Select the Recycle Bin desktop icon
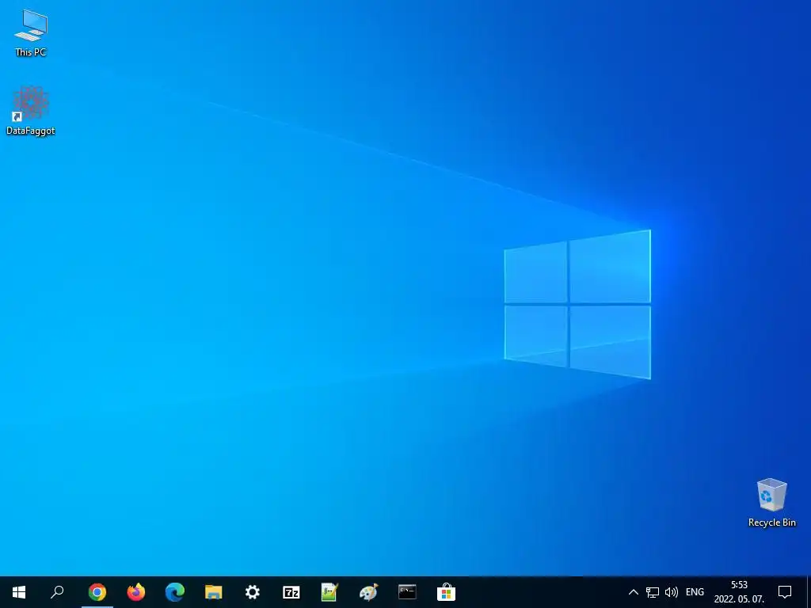The height and width of the screenshot is (608, 811). (771, 503)
